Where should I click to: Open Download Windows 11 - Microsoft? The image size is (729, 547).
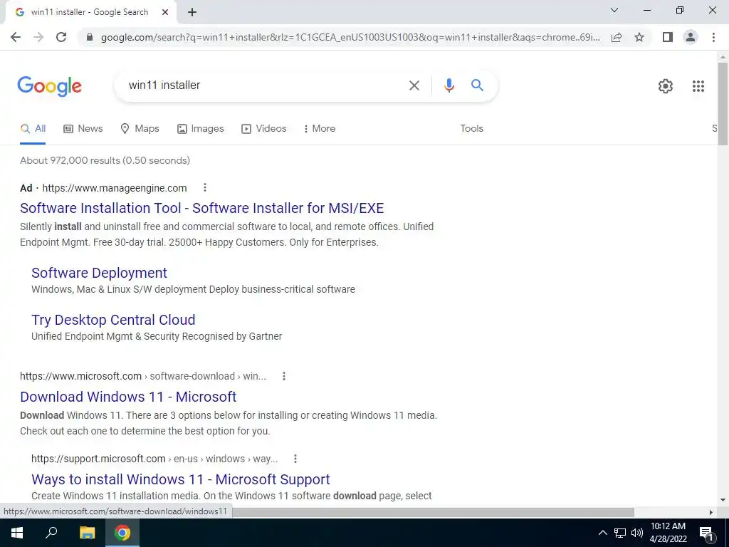(128, 397)
